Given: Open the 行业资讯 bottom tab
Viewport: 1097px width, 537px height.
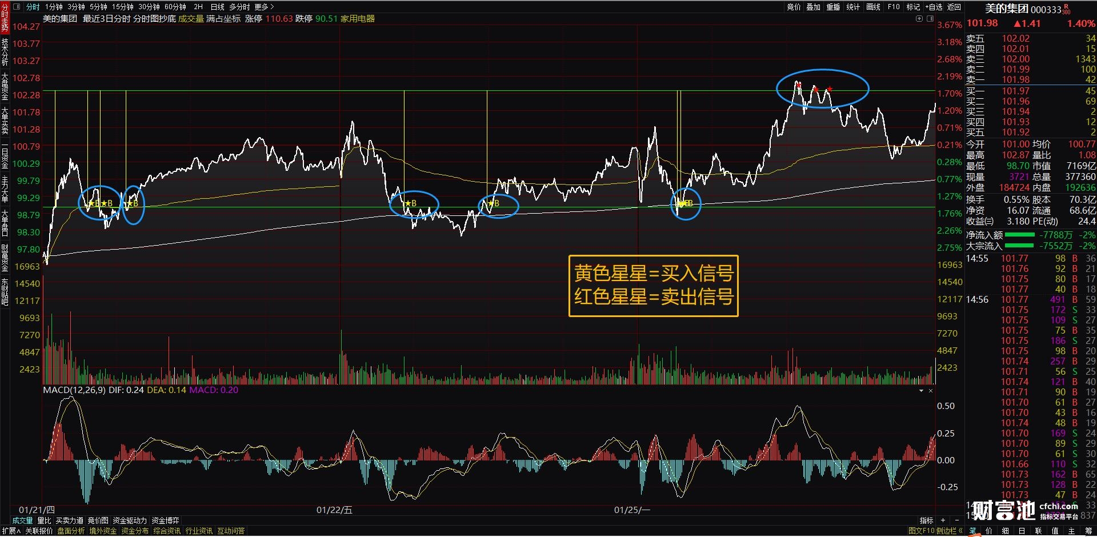Looking at the screenshot, I should 199,531.
